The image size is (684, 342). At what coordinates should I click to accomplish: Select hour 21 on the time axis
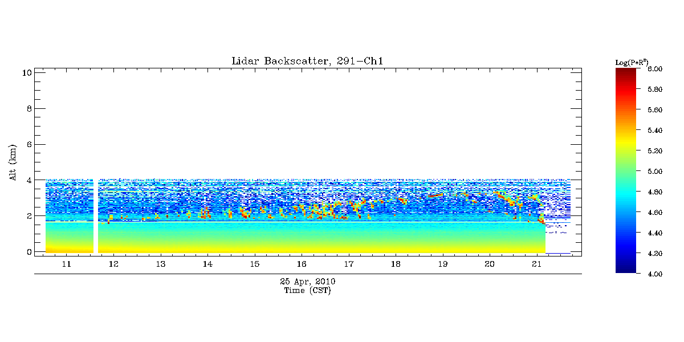pos(536,264)
